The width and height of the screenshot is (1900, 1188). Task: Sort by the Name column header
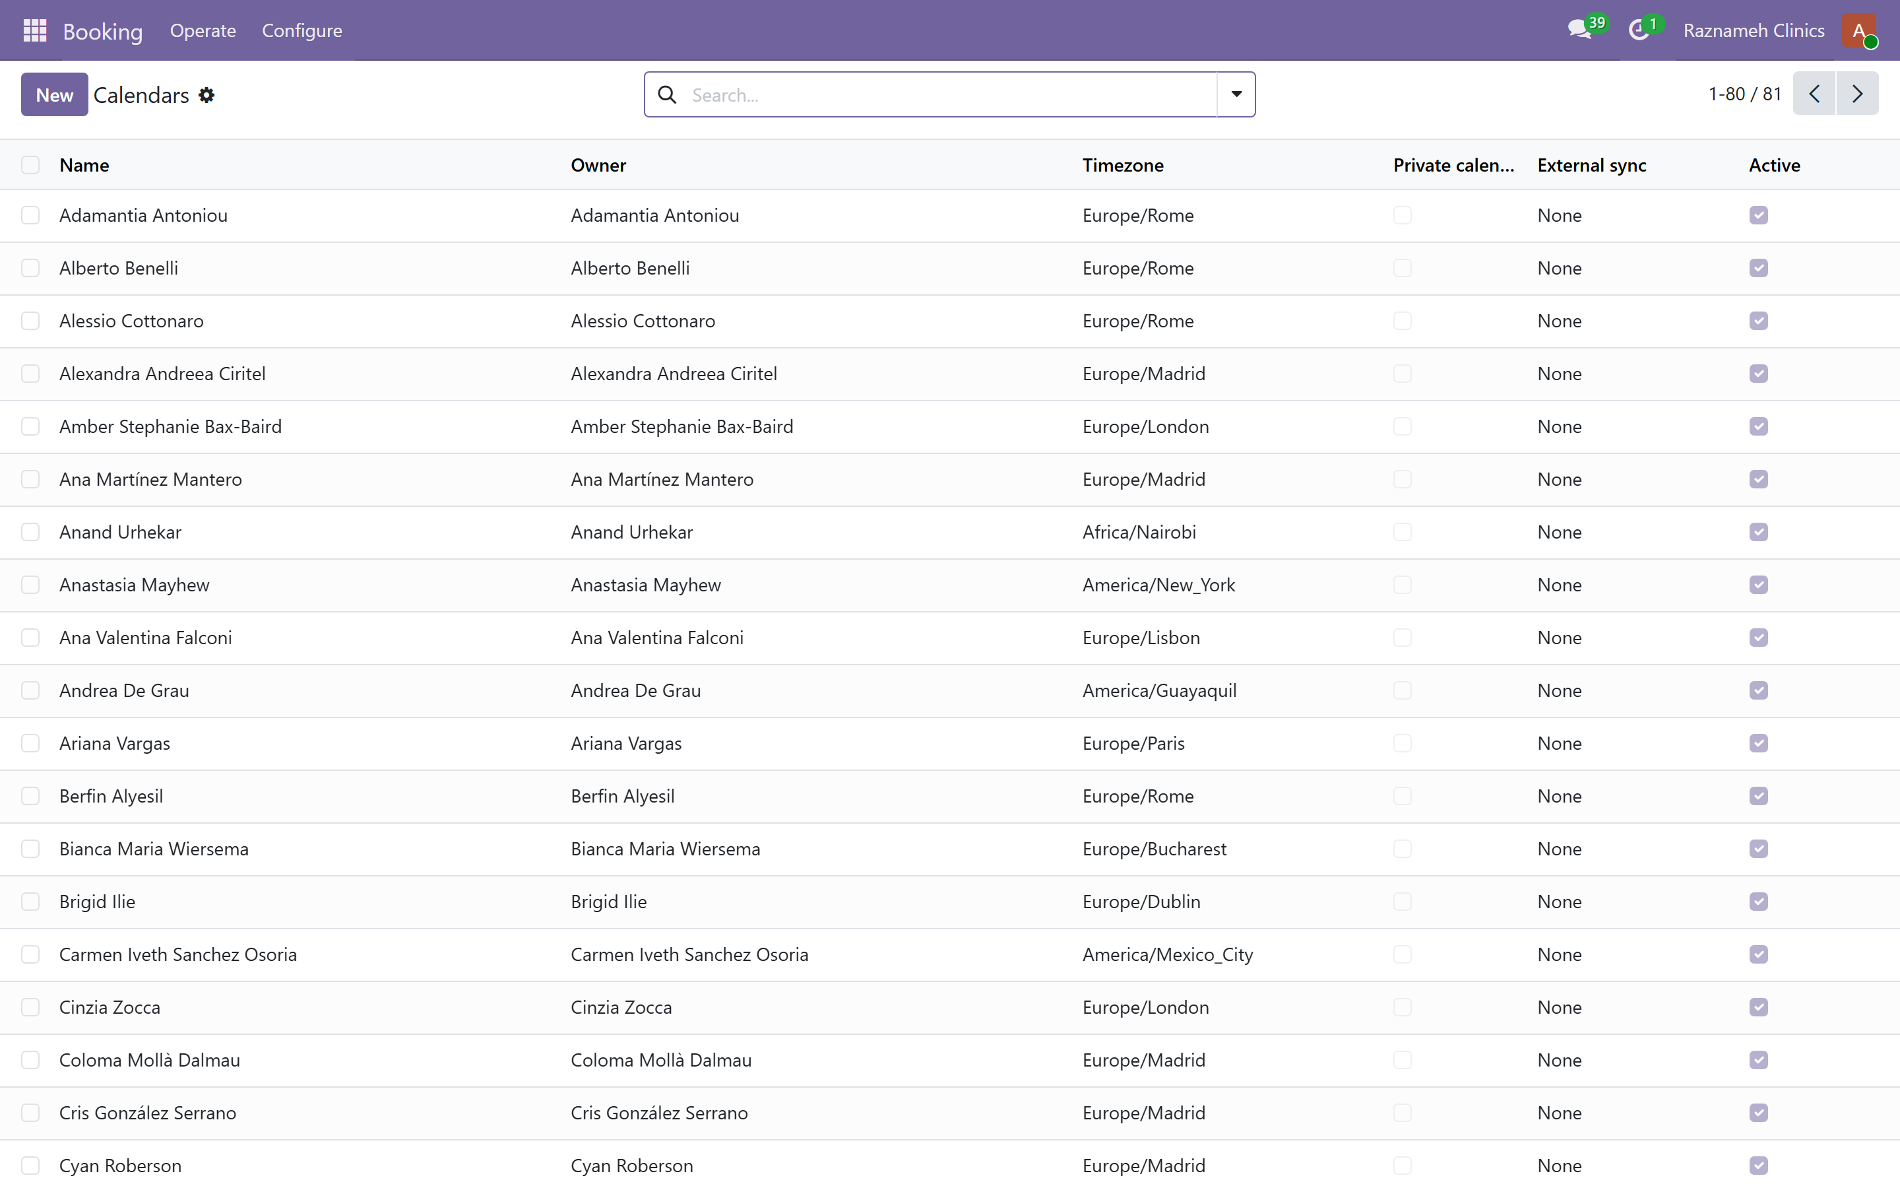pos(84,165)
